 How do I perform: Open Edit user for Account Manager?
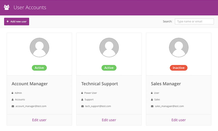point(39,120)
